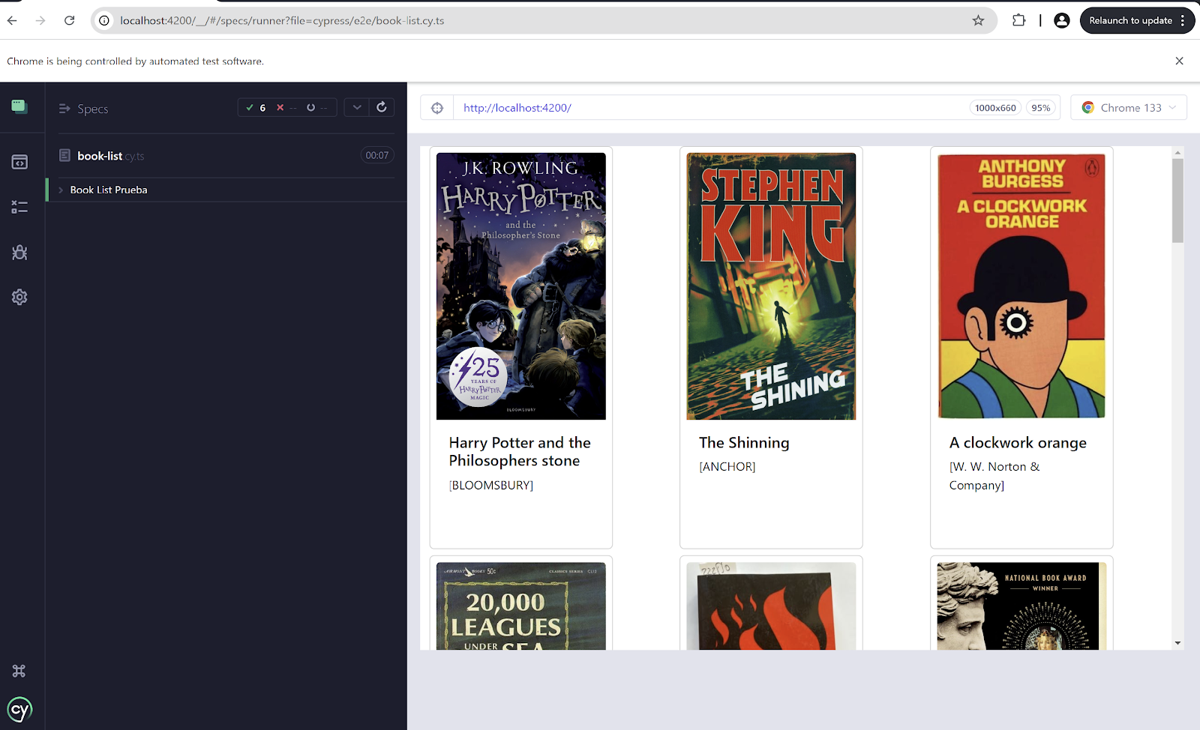Expand the Book List Prueba test suite
The height and width of the screenshot is (730, 1200).
tap(108, 190)
